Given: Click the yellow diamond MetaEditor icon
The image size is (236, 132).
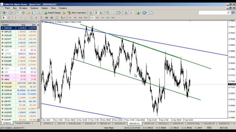Looking at the screenshot, I should (64, 13).
